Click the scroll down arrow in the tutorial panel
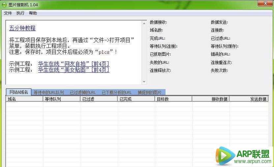Image resolution: width=274 pixels, height=167 pixels. (x=144, y=82)
